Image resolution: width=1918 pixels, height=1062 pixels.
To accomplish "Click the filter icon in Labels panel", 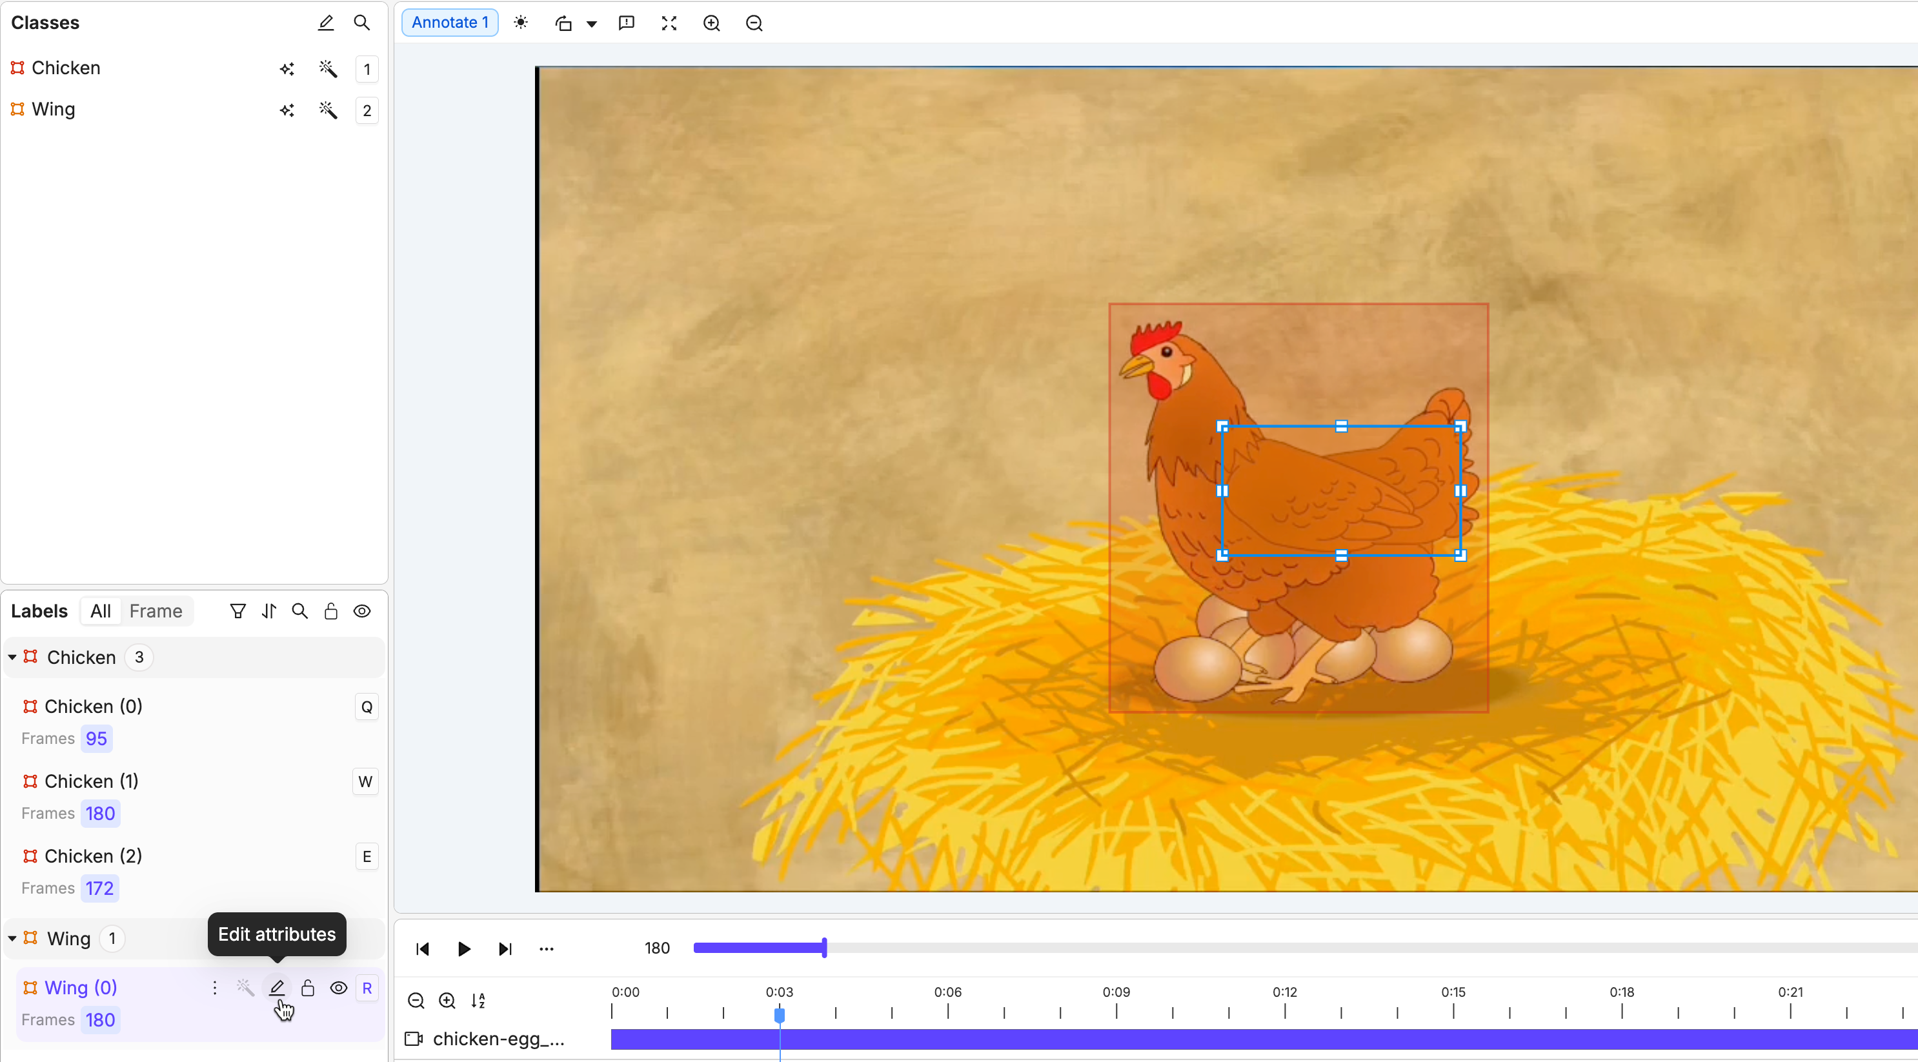I will [237, 612].
